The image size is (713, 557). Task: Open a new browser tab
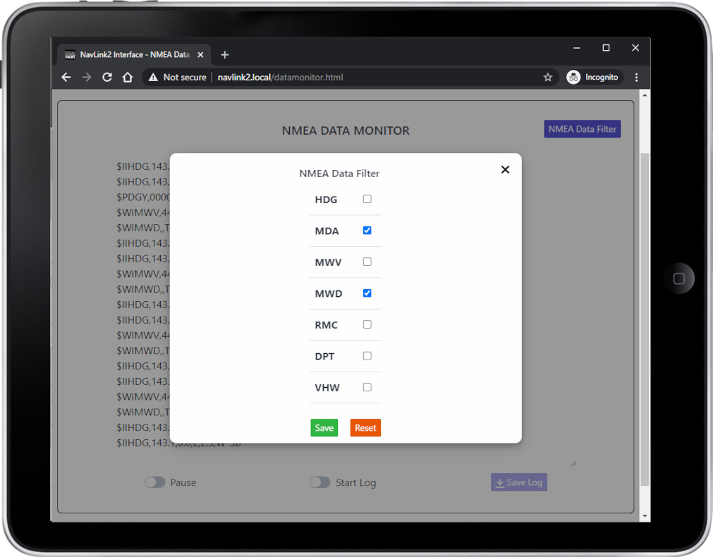[225, 55]
